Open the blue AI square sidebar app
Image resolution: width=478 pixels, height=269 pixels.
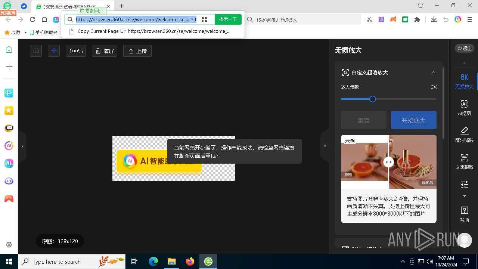[9, 163]
